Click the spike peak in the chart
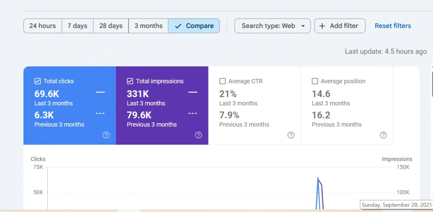 [x=318, y=178]
